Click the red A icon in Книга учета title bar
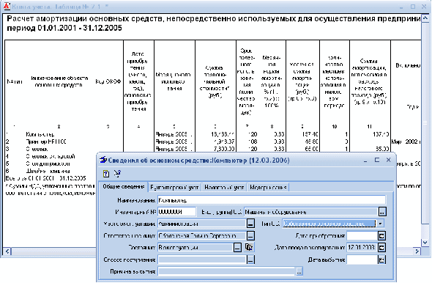432x283 pixels. click(7, 6)
